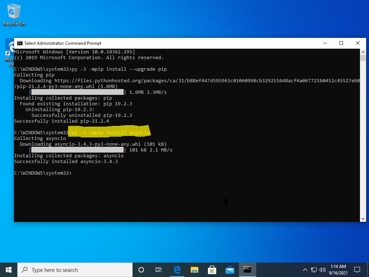
Task: Click the scrollbar down arrow in Command Prompt
Action: [x=363, y=219]
